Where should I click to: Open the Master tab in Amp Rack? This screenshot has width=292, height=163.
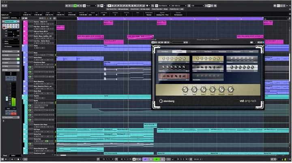tap(251, 52)
